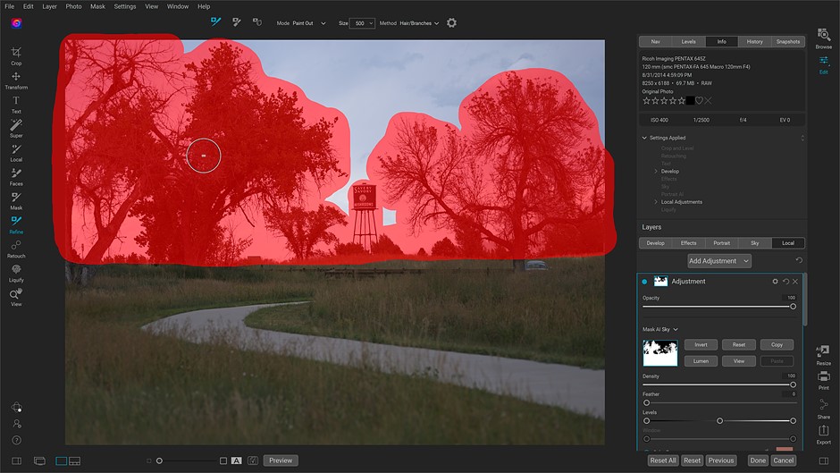Open the Add Adjustment dropdown
The image size is (840, 473).
[719, 260]
